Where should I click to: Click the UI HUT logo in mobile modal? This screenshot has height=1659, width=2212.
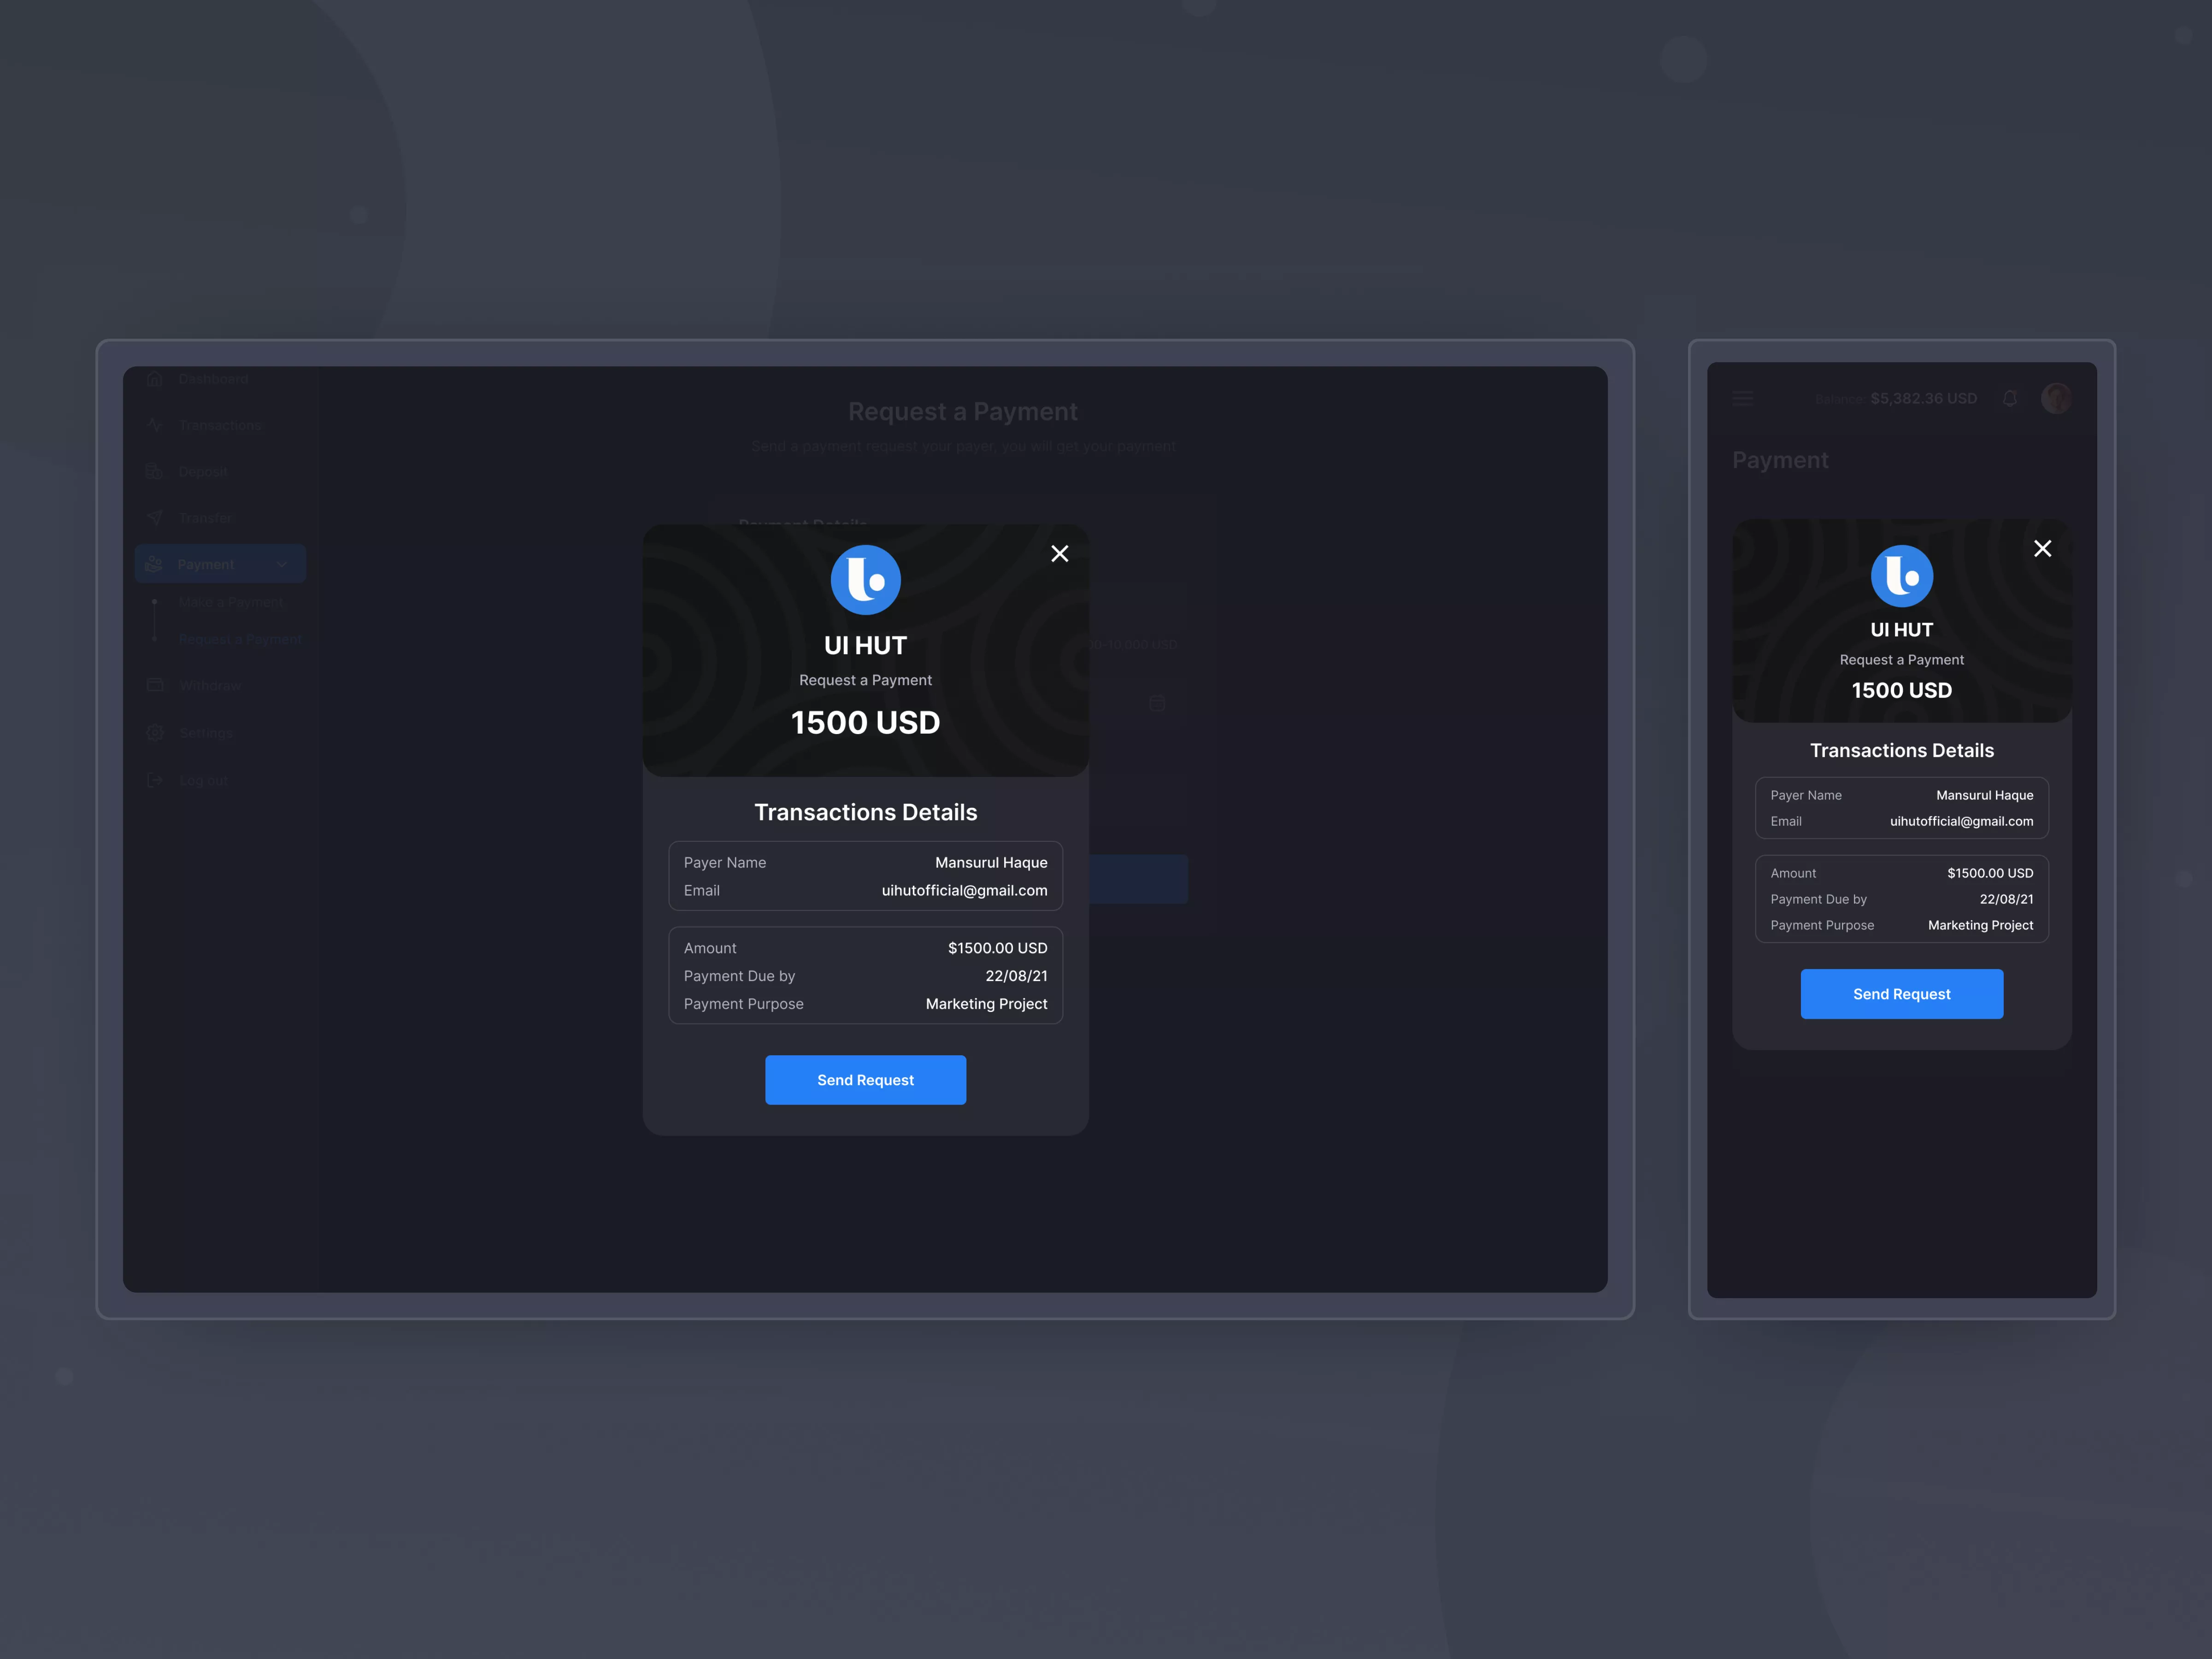coord(1902,576)
